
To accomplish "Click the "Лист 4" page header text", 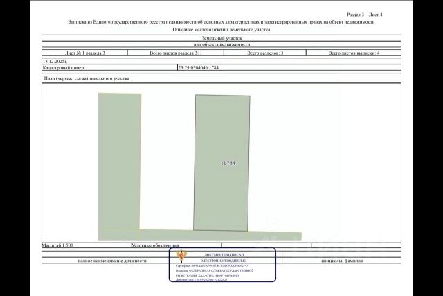I will coord(376,15).
